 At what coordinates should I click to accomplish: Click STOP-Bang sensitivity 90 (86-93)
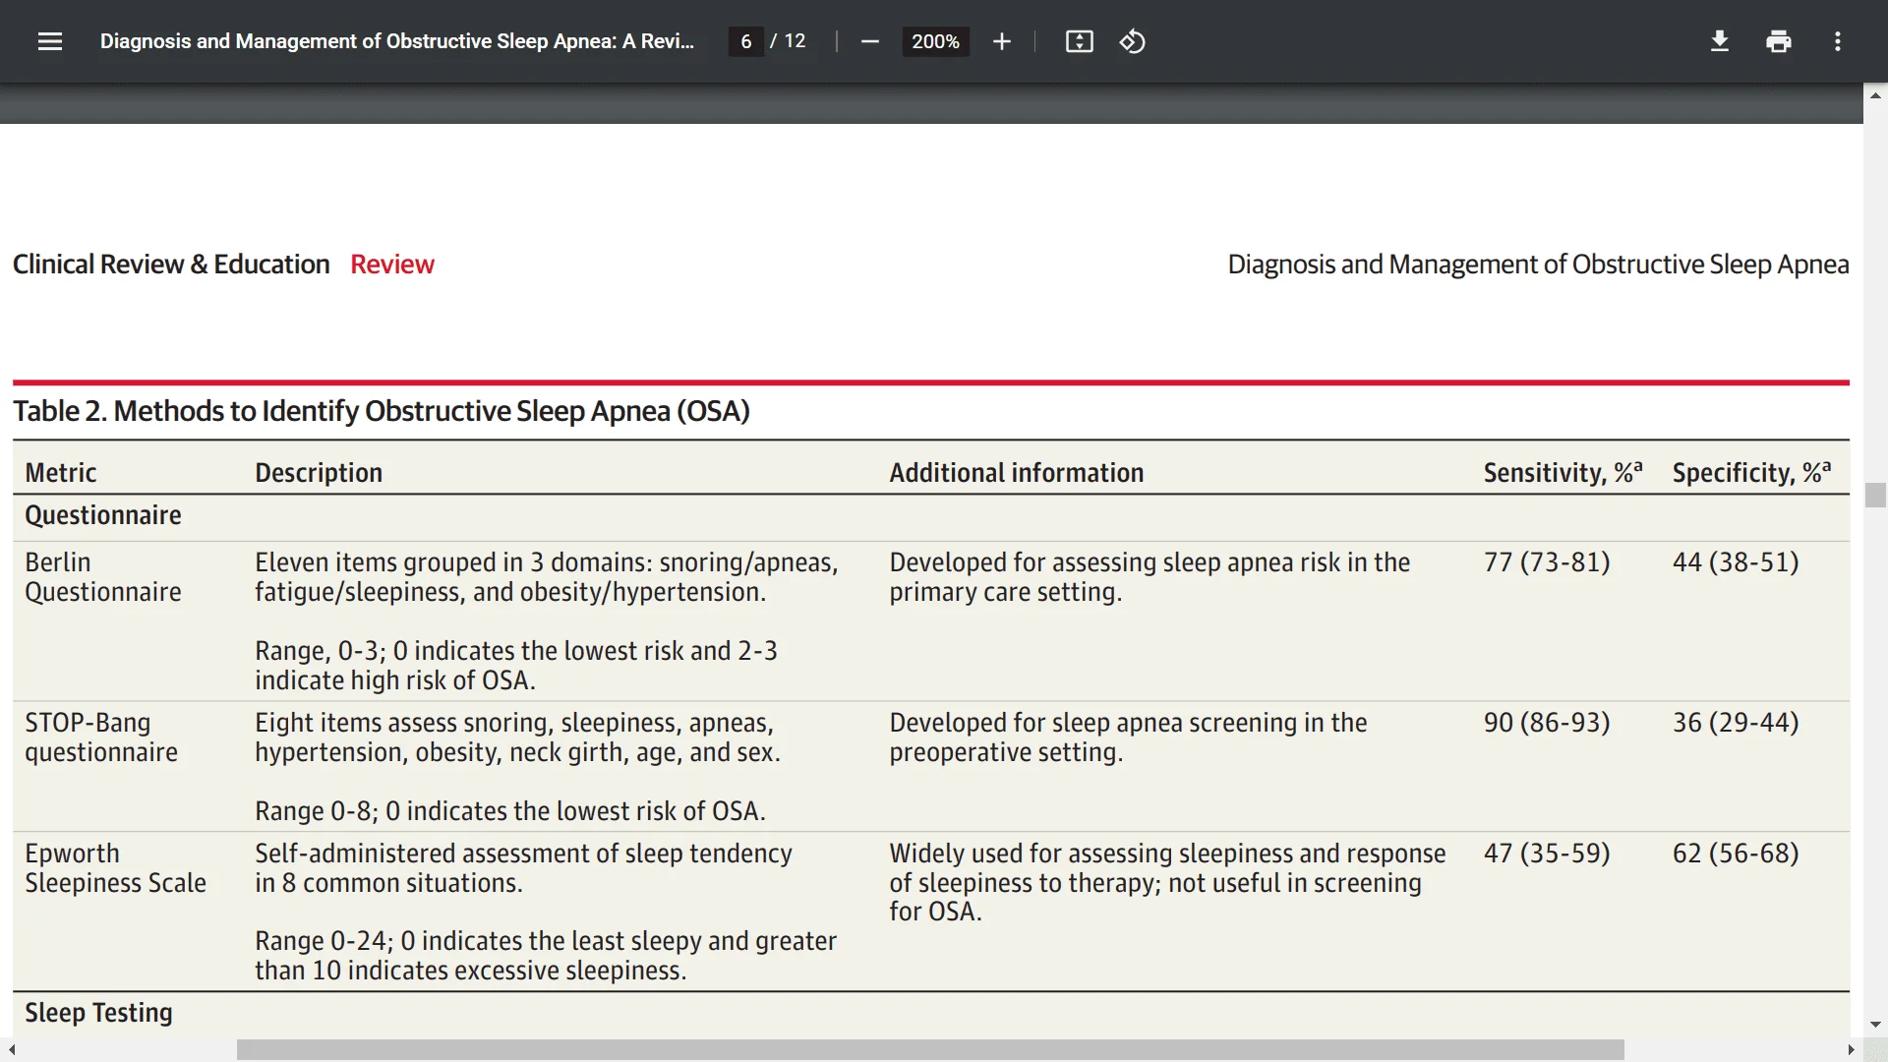click(1547, 723)
